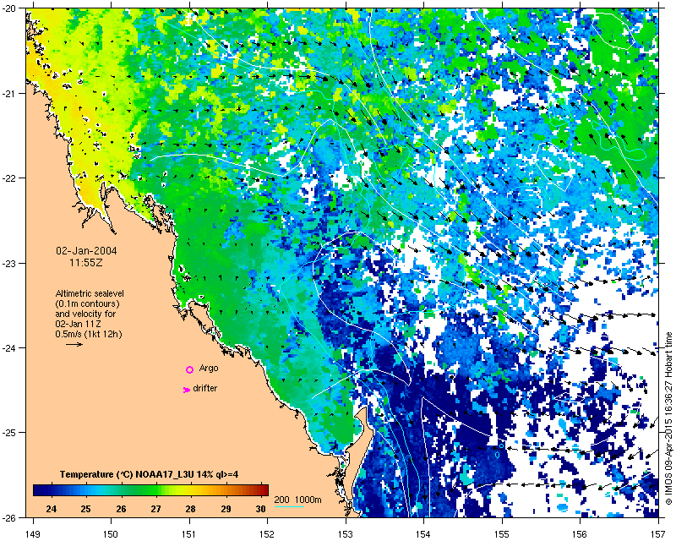The height and width of the screenshot is (541, 676).
Task: Click the '02-Jan 11Z' text
Action: click(77, 324)
